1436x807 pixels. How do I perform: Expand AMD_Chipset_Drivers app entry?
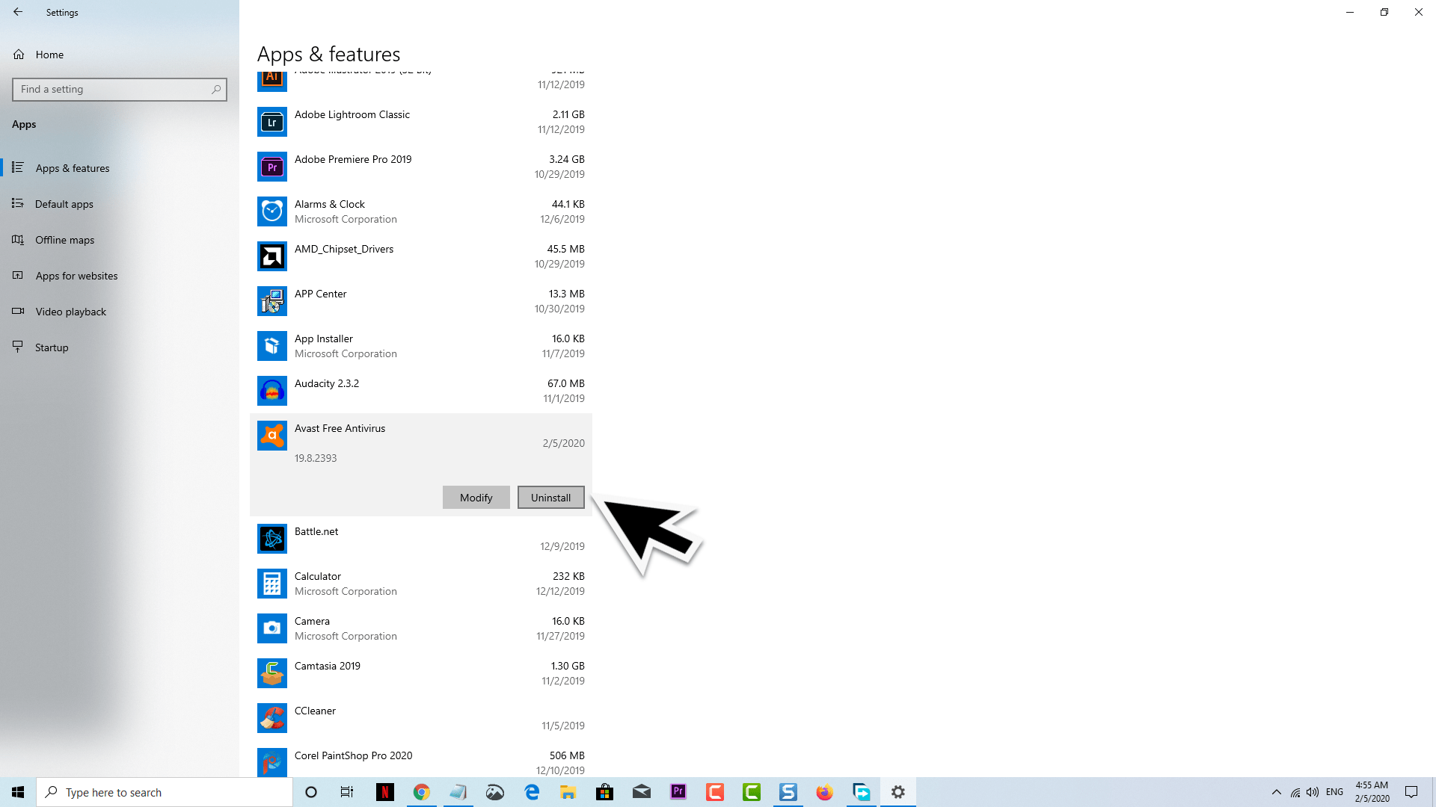click(420, 256)
